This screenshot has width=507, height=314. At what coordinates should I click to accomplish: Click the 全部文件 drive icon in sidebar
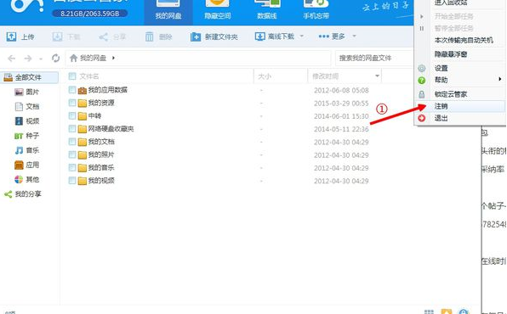9,77
